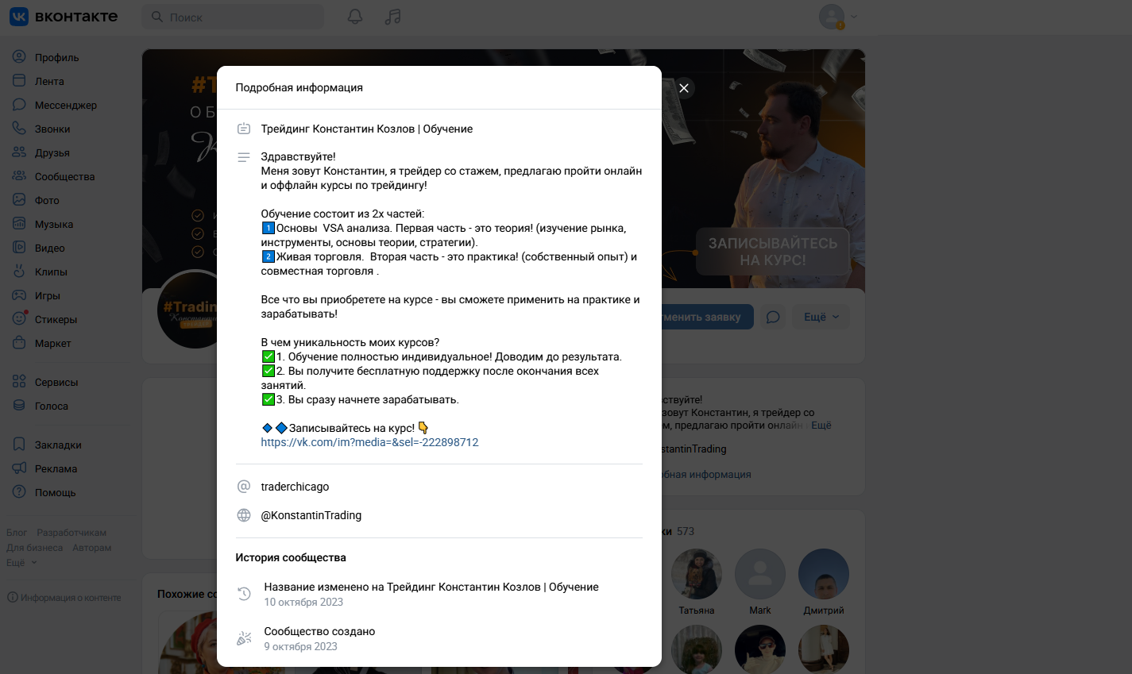
Task: Expand the profile avatar dropdown arrow
Action: coord(854,17)
